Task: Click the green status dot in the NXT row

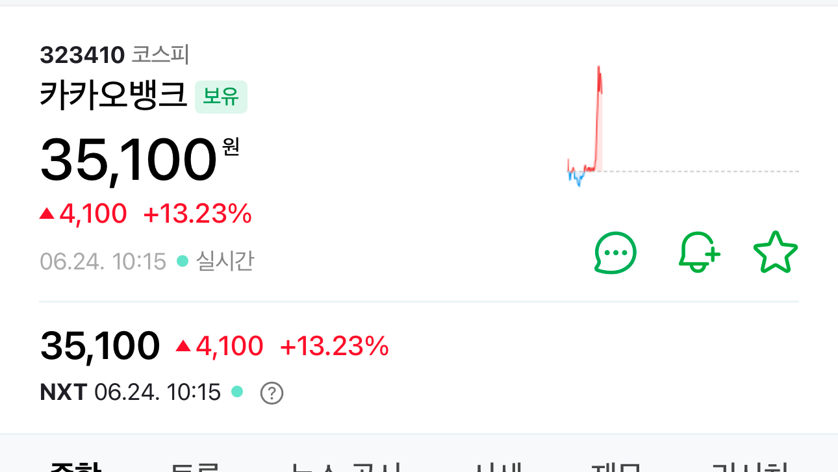Action: coord(237,391)
